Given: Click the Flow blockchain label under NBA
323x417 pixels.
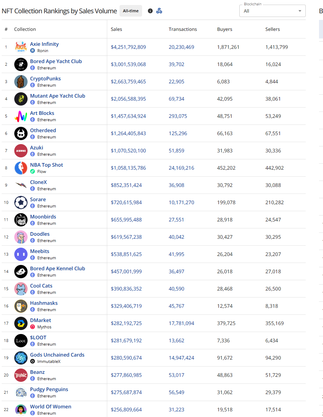Looking at the screenshot, I should 42,172.
